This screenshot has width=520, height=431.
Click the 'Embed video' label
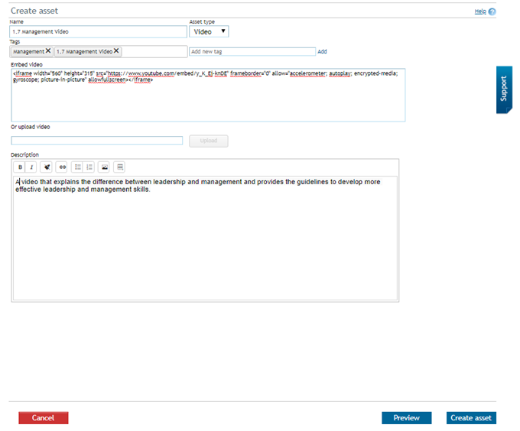pyautogui.click(x=27, y=65)
